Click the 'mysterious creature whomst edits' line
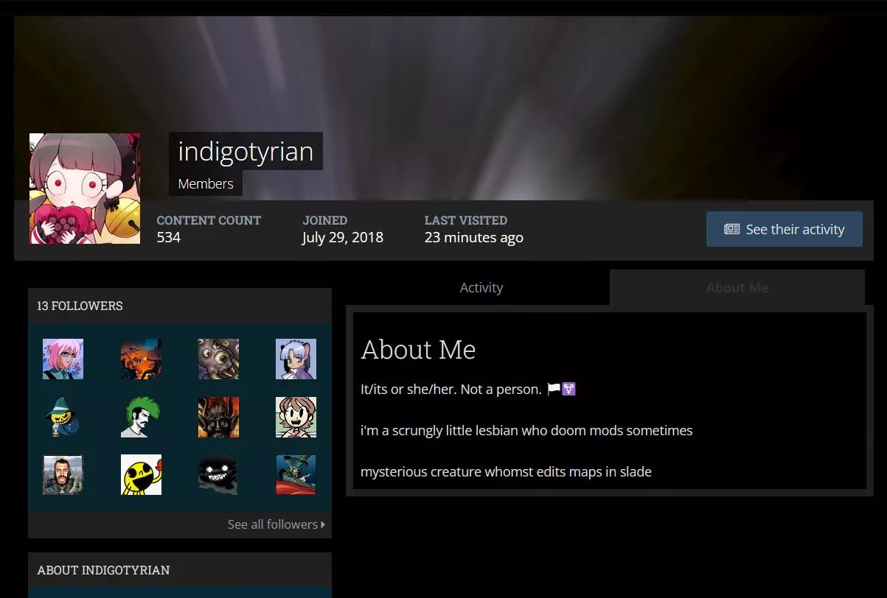The width and height of the screenshot is (887, 598). coord(506,471)
